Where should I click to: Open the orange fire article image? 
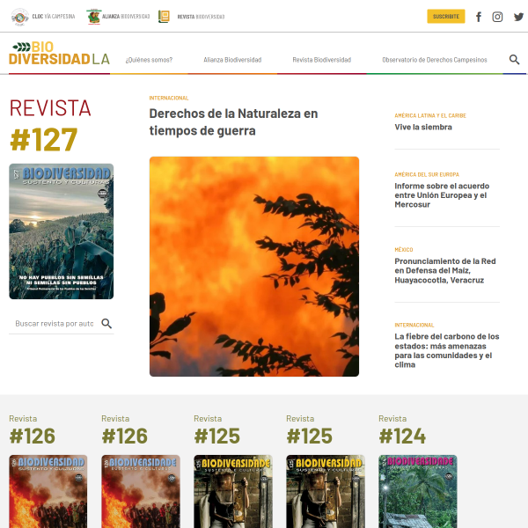click(254, 267)
